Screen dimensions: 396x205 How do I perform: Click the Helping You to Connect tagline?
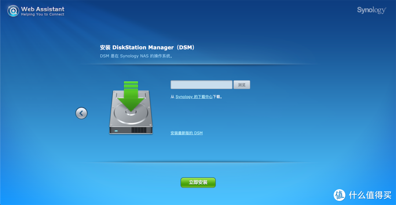click(43, 14)
